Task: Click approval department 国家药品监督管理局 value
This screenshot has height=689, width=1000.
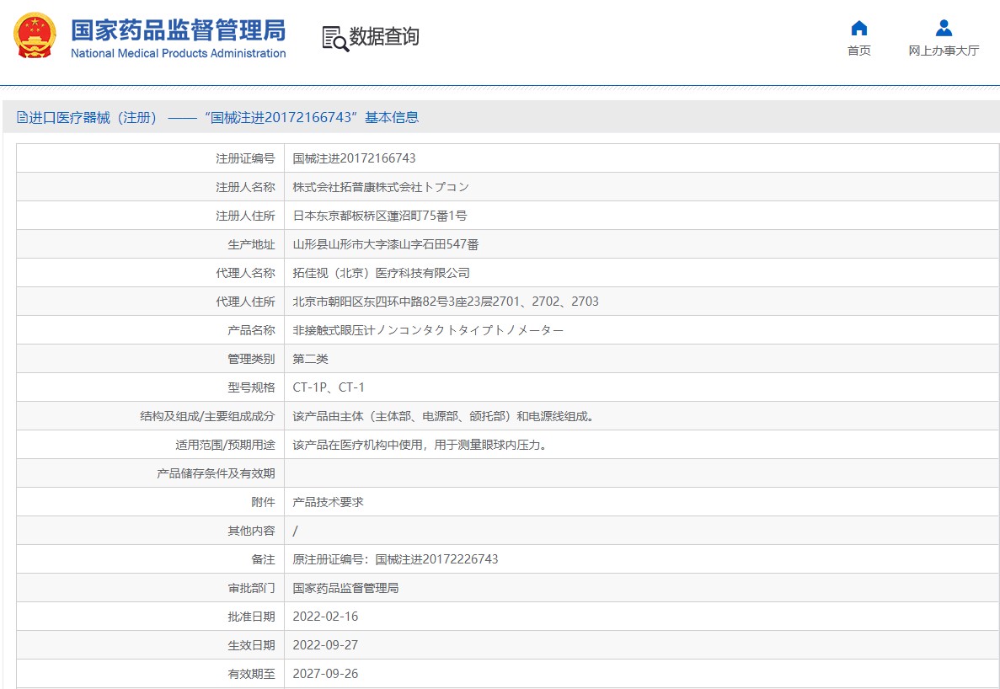Action: 345,588
